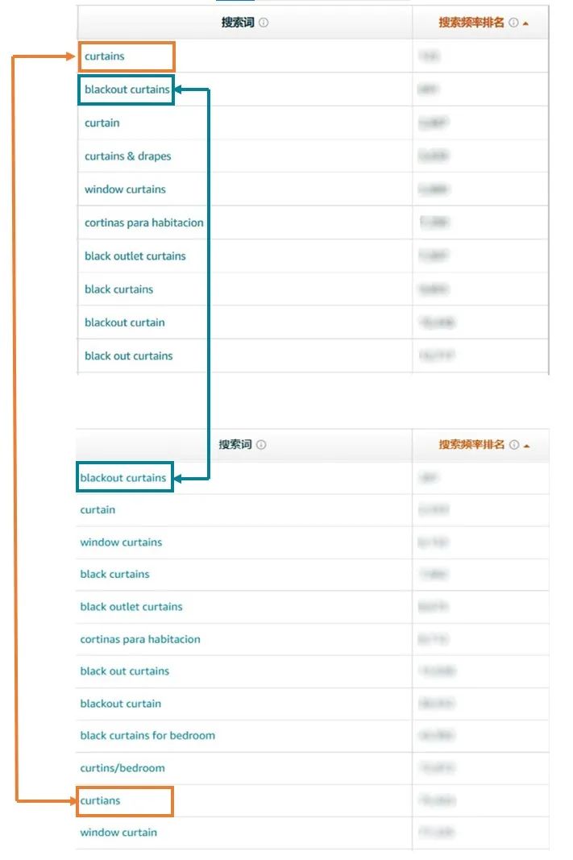This screenshot has width=573, height=860.
Task: Click the curtain search term
Action: tap(101, 123)
